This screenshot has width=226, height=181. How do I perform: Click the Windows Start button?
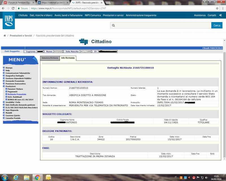pos(5,177)
